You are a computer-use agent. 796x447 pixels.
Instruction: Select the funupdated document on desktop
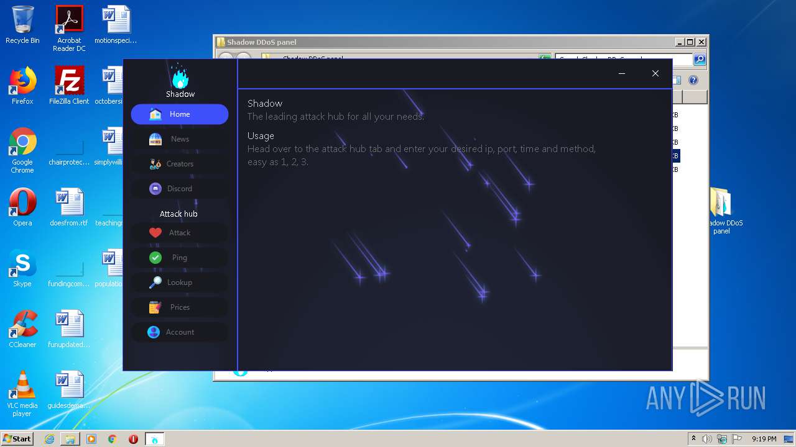point(69,329)
